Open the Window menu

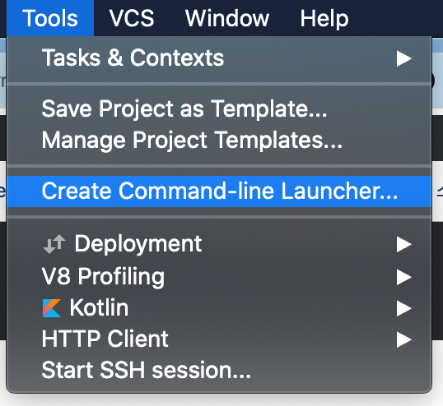click(x=227, y=18)
